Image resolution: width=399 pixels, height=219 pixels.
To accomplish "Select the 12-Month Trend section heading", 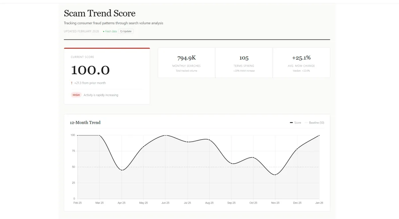I will click(85, 122).
